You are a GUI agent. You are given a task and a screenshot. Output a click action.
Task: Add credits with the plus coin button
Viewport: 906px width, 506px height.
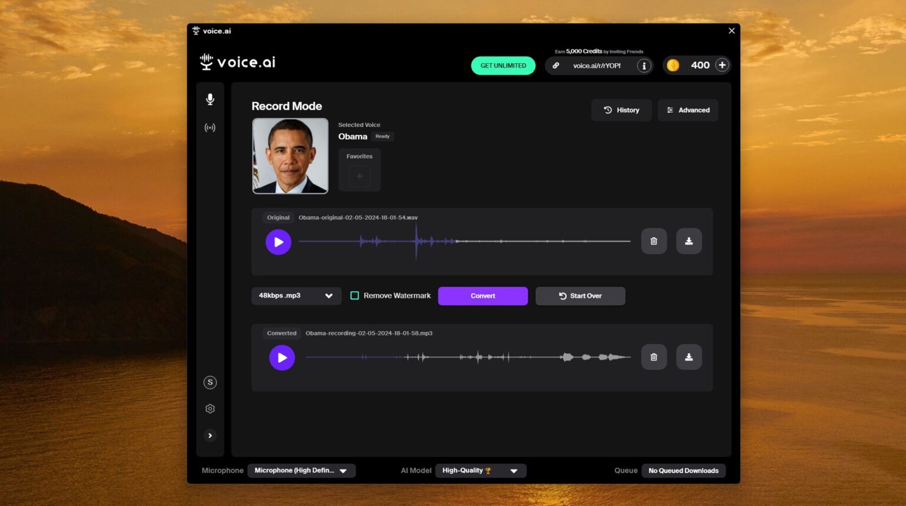click(722, 65)
